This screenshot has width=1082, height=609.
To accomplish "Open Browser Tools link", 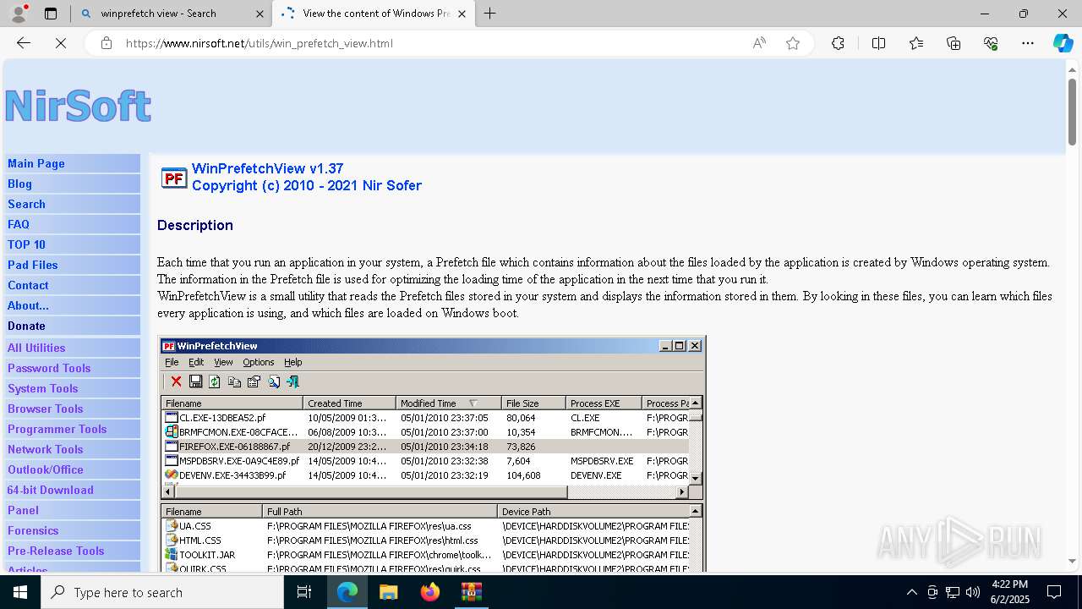I will pyautogui.click(x=46, y=409).
